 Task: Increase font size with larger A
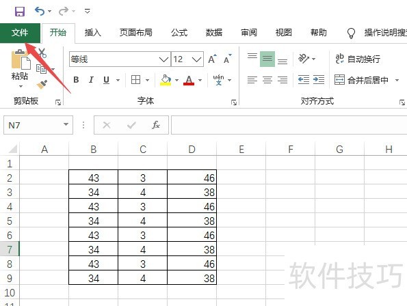point(213,59)
